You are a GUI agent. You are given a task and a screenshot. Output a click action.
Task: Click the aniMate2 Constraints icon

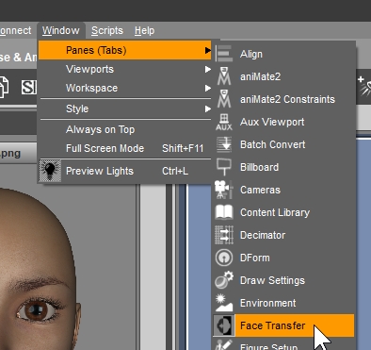(224, 99)
